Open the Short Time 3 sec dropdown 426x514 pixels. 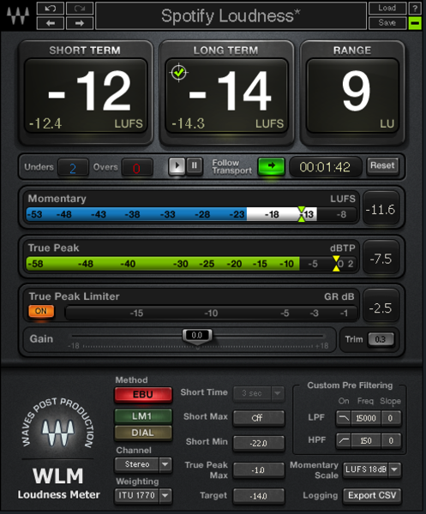(x=259, y=393)
